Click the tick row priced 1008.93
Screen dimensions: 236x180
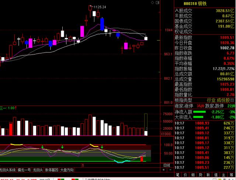(x=205, y=123)
